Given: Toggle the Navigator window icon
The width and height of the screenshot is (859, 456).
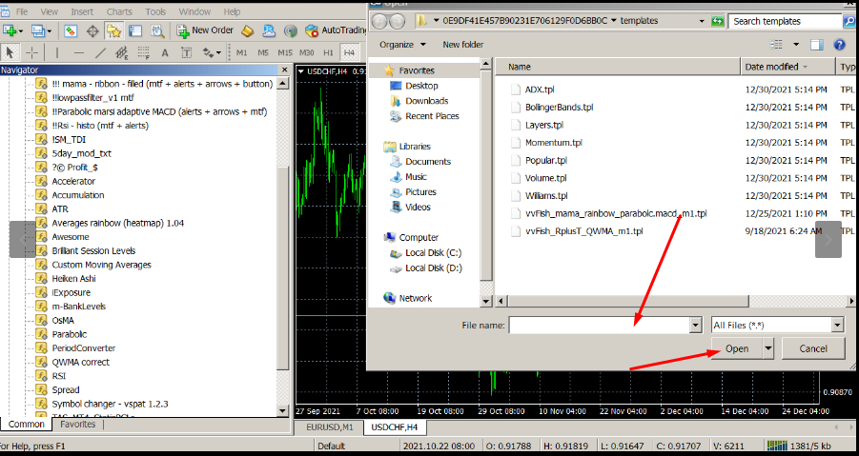Looking at the screenshot, I should point(113,30).
